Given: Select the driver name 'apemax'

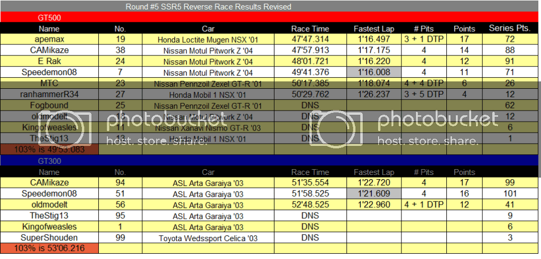Looking at the screenshot, I should click(49, 39).
